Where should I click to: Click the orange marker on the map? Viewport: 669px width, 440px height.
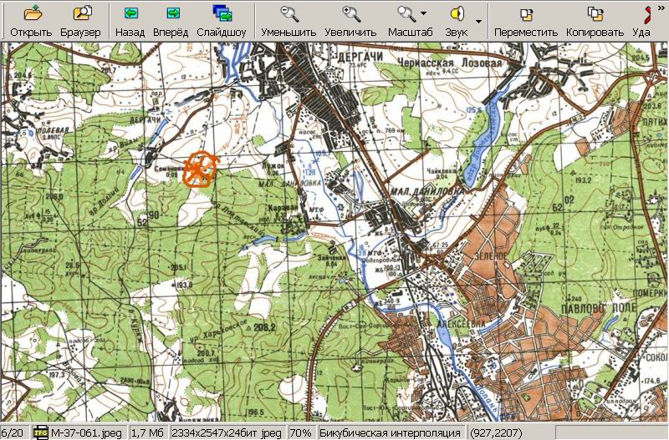[200, 169]
